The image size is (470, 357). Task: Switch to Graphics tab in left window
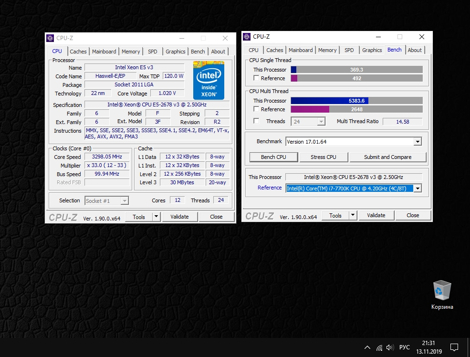[175, 52]
